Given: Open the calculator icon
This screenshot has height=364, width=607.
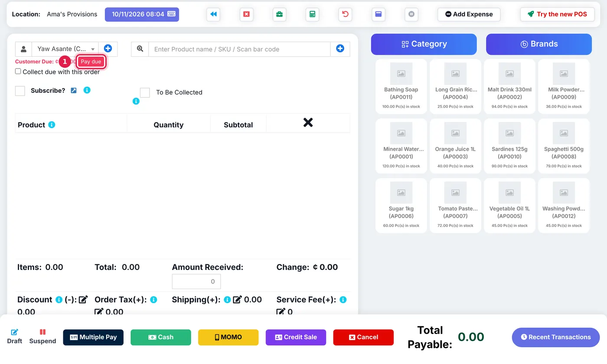Looking at the screenshot, I should coord(312,14).
